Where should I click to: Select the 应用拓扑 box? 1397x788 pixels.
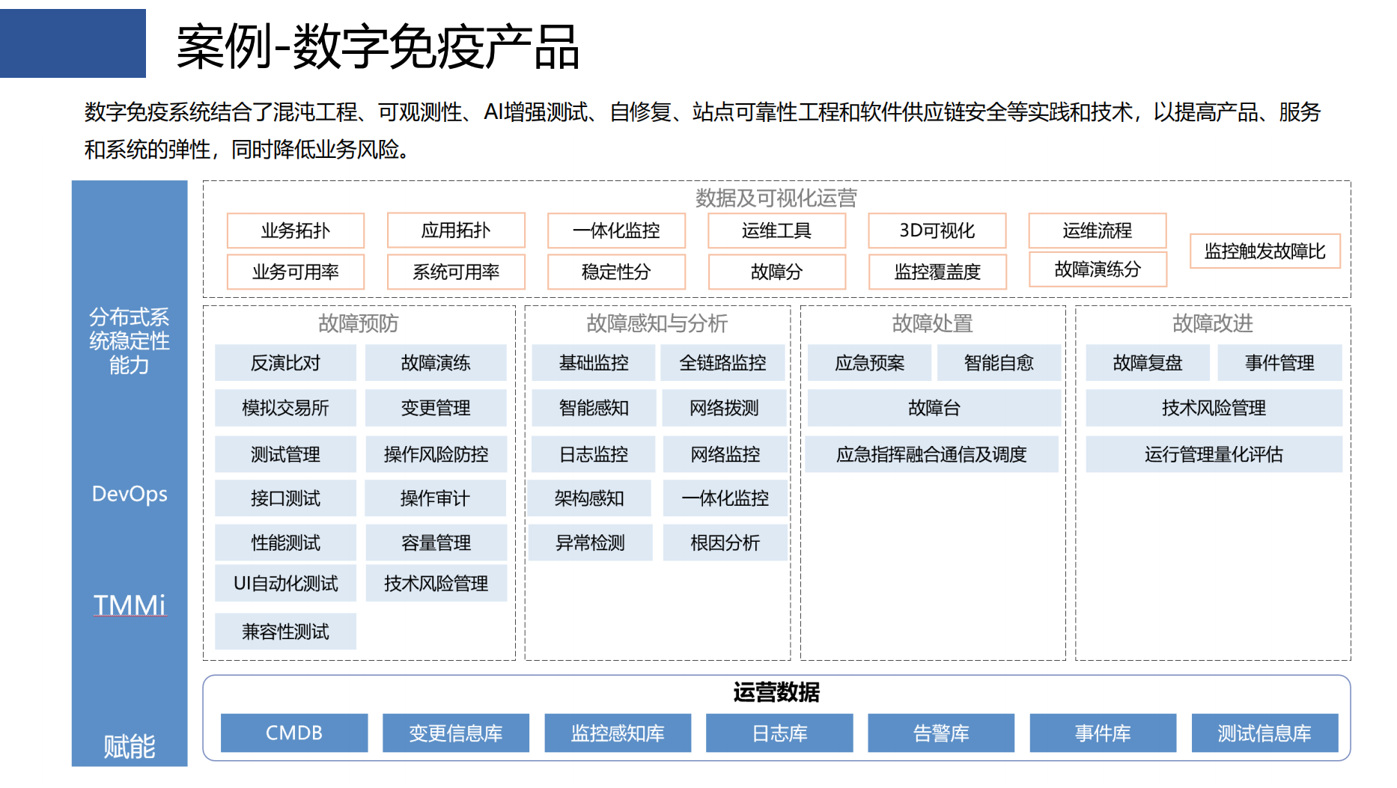[x=455, y=230]
